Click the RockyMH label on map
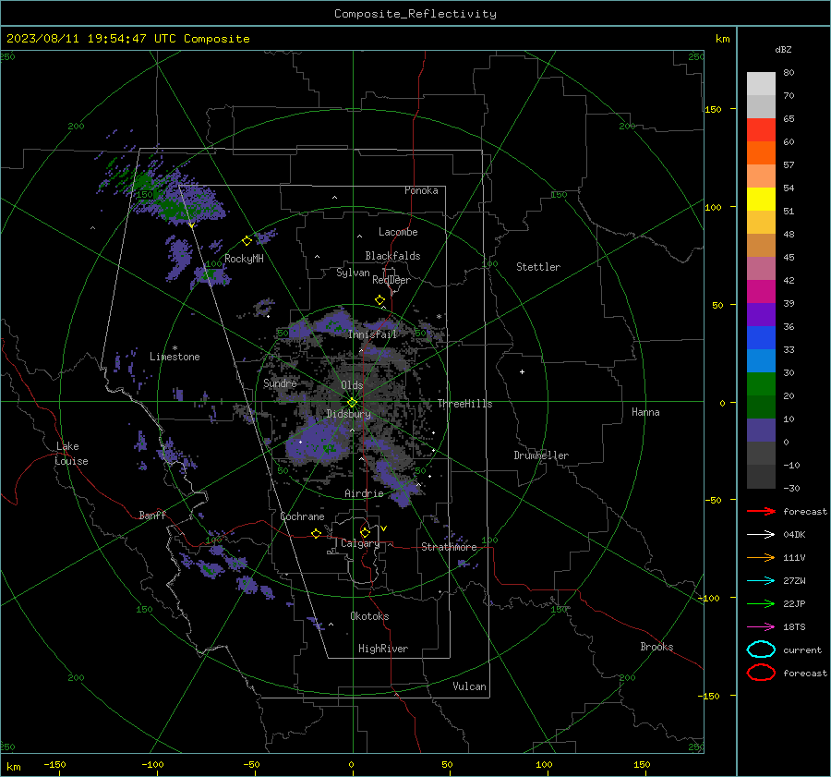This screenshot has width=831, height=777. (x=244, y=259)
